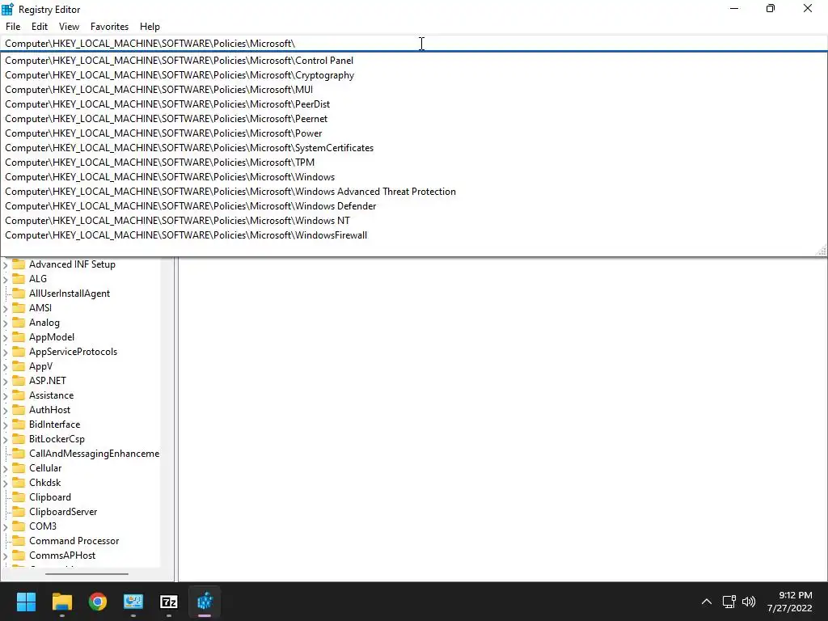Open the Help menu

(150, 27)
